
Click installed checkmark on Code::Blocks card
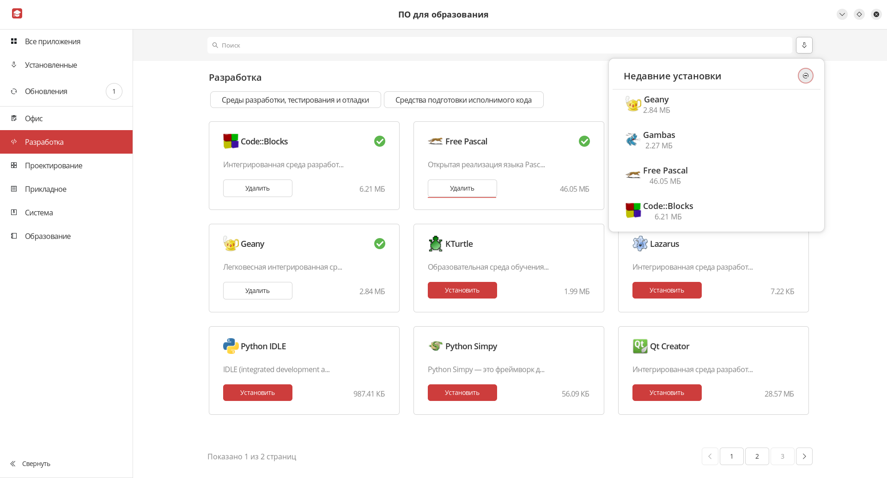tap(380, 141)
